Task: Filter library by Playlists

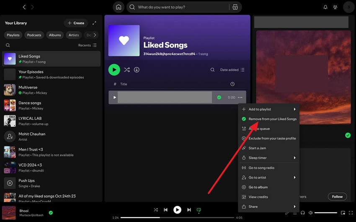Action: coord(13,35)
